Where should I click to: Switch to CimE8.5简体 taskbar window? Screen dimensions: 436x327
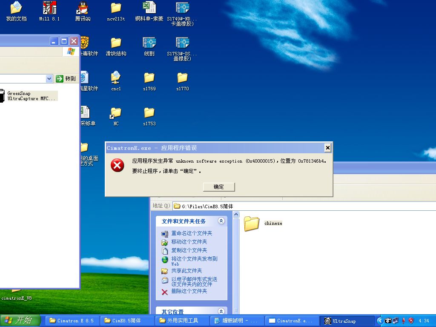pos(126,321)
